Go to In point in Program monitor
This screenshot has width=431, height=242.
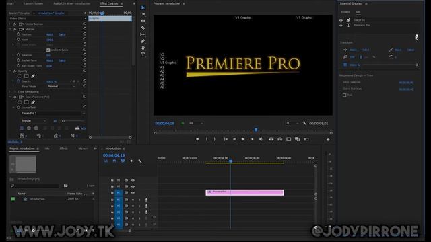tap(226, 139)
